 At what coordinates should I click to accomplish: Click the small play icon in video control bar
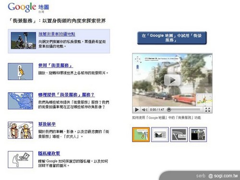click(x=137, y=109)
